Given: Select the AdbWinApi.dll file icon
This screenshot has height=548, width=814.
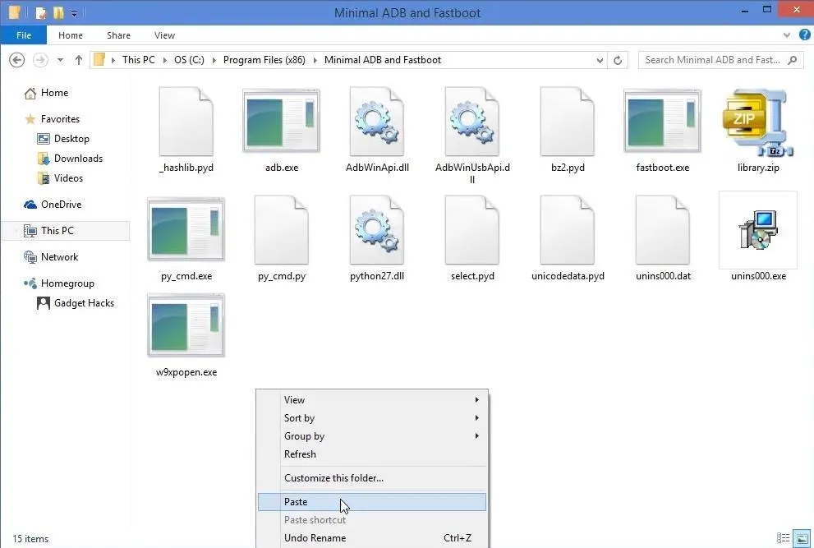Looking at the screenshot, I should [x=377, y=122].
